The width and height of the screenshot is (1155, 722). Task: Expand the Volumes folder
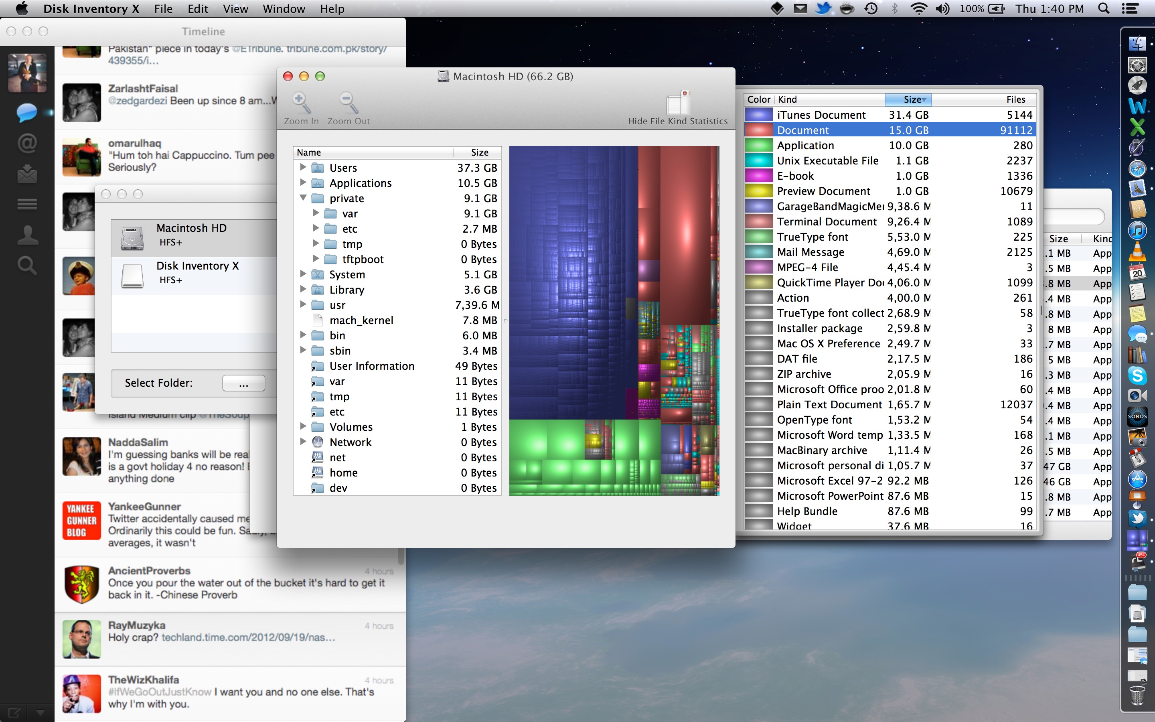tap(303, 426)
